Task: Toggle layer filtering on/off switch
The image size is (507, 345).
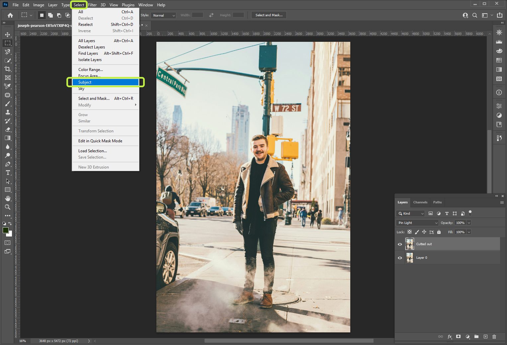Action: 470,213
